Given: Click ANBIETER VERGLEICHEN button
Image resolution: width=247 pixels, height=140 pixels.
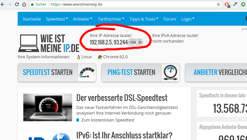Looking at the screenshot, I should click(x=216, y=72).
